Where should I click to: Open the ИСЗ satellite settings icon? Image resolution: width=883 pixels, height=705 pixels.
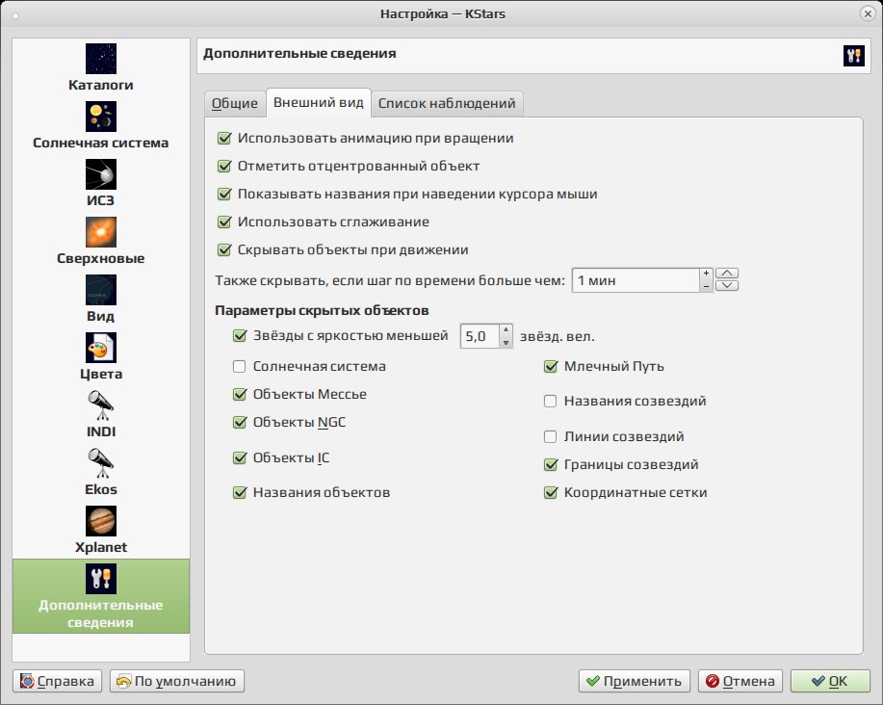point(101,174)
